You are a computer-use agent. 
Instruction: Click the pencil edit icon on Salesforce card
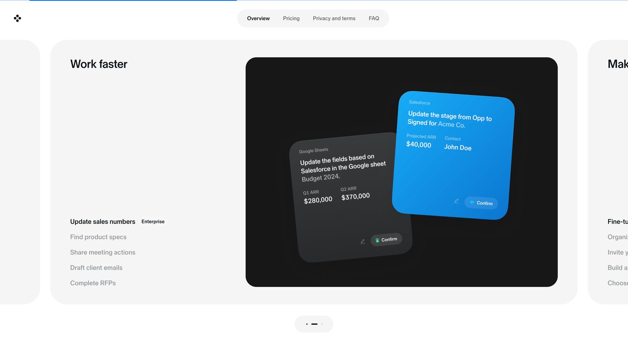pyautogui.click(x=456, y=201)
